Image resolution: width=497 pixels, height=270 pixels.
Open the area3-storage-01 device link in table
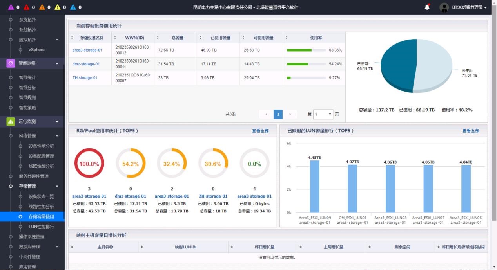87,50
